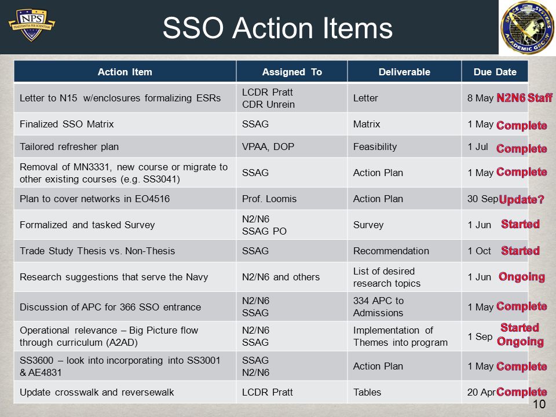
Task: Click the 'Assigned To' column header
Action: point(292,72)
